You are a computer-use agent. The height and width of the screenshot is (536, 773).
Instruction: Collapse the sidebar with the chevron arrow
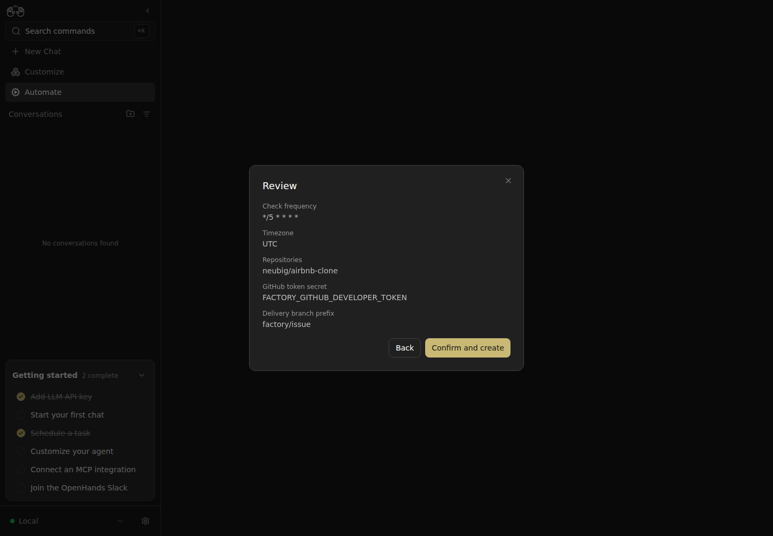(148, 11)
